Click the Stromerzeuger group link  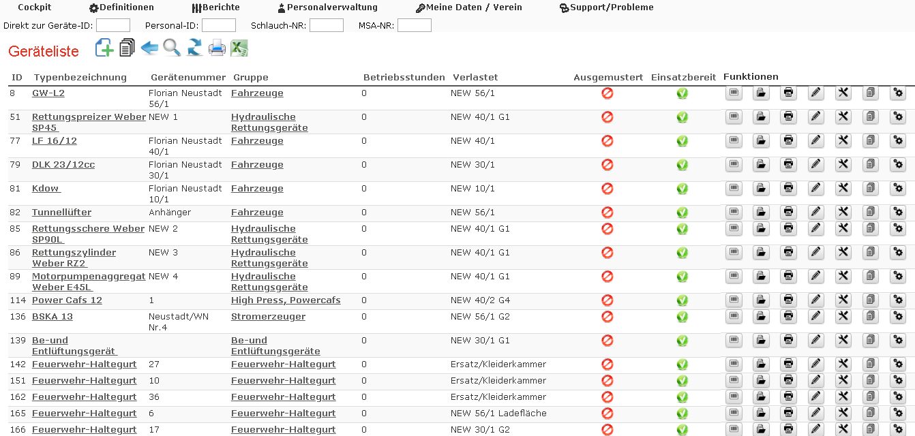point(268,317)
